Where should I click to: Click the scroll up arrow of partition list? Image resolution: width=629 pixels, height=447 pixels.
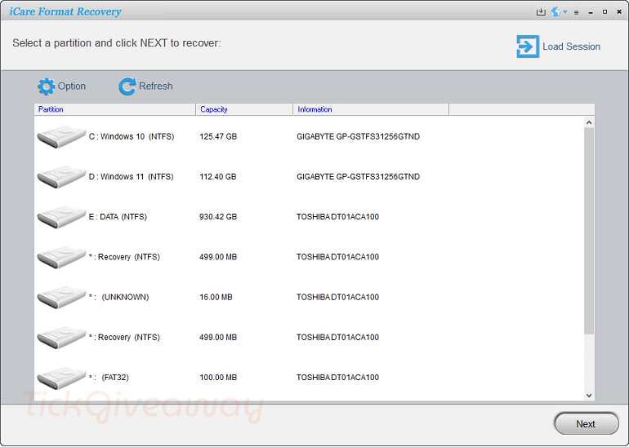[x=589, y=122]
